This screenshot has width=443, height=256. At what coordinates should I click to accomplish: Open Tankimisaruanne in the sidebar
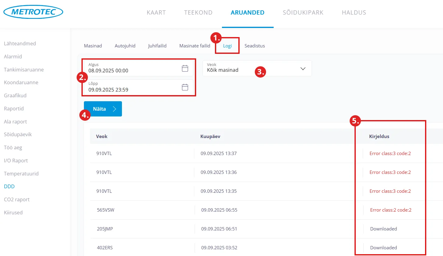24,70
